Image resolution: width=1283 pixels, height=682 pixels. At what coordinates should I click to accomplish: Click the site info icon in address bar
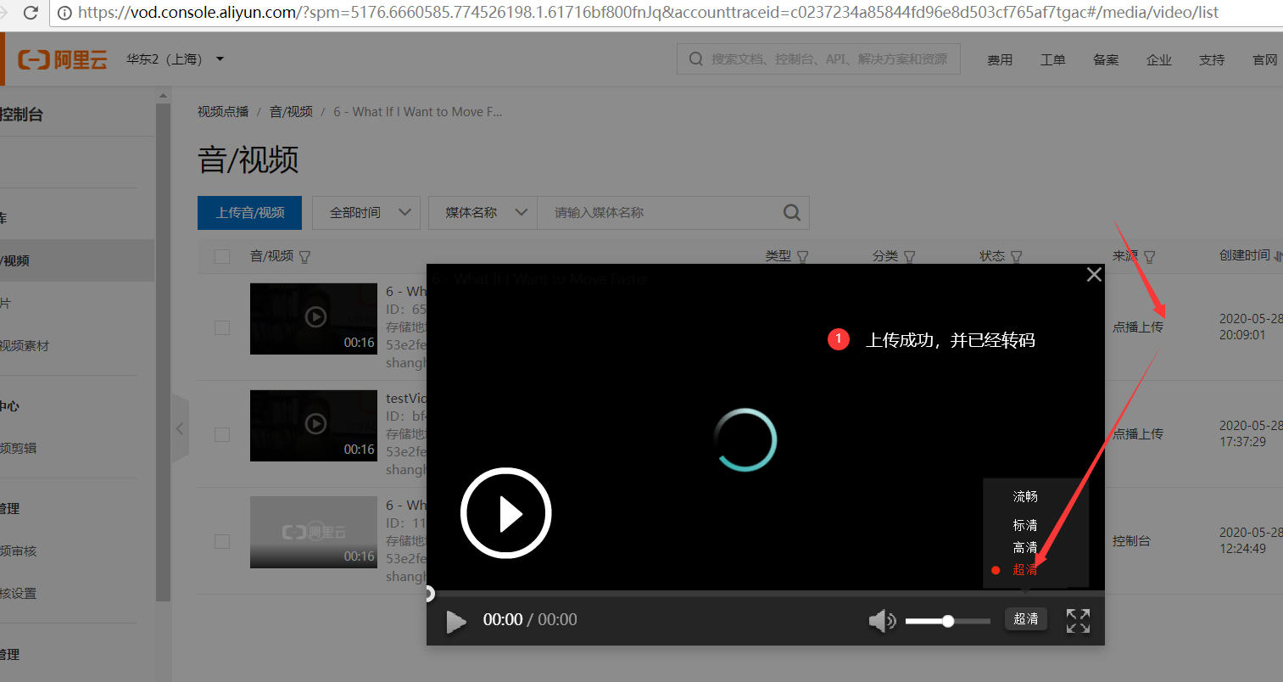pyautogui.click(x=64, y=13)
